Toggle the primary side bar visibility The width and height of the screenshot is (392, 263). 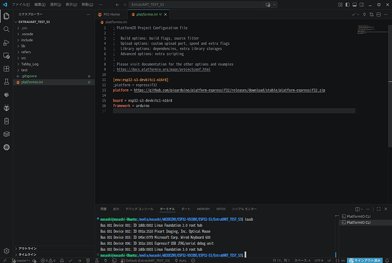click(348, 5)
